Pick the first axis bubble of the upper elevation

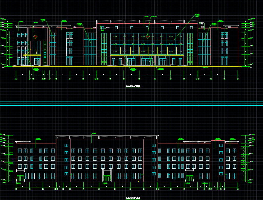click(x=16, y=79)
